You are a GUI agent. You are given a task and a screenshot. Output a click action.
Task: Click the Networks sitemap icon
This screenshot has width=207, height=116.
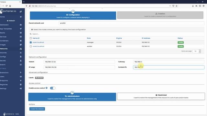click(x=21, y=49)
